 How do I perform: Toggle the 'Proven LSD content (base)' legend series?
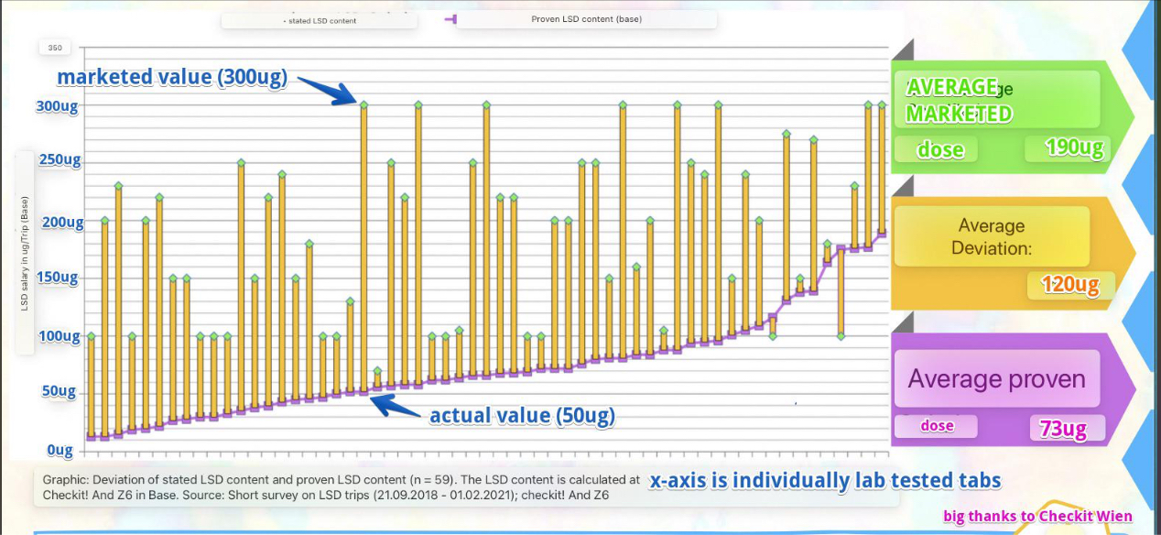point(573,19)
